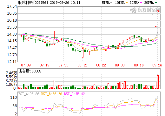Click the 5PMA legend label
The width and height of the screenshot is (165, 116).
[106, 3]
